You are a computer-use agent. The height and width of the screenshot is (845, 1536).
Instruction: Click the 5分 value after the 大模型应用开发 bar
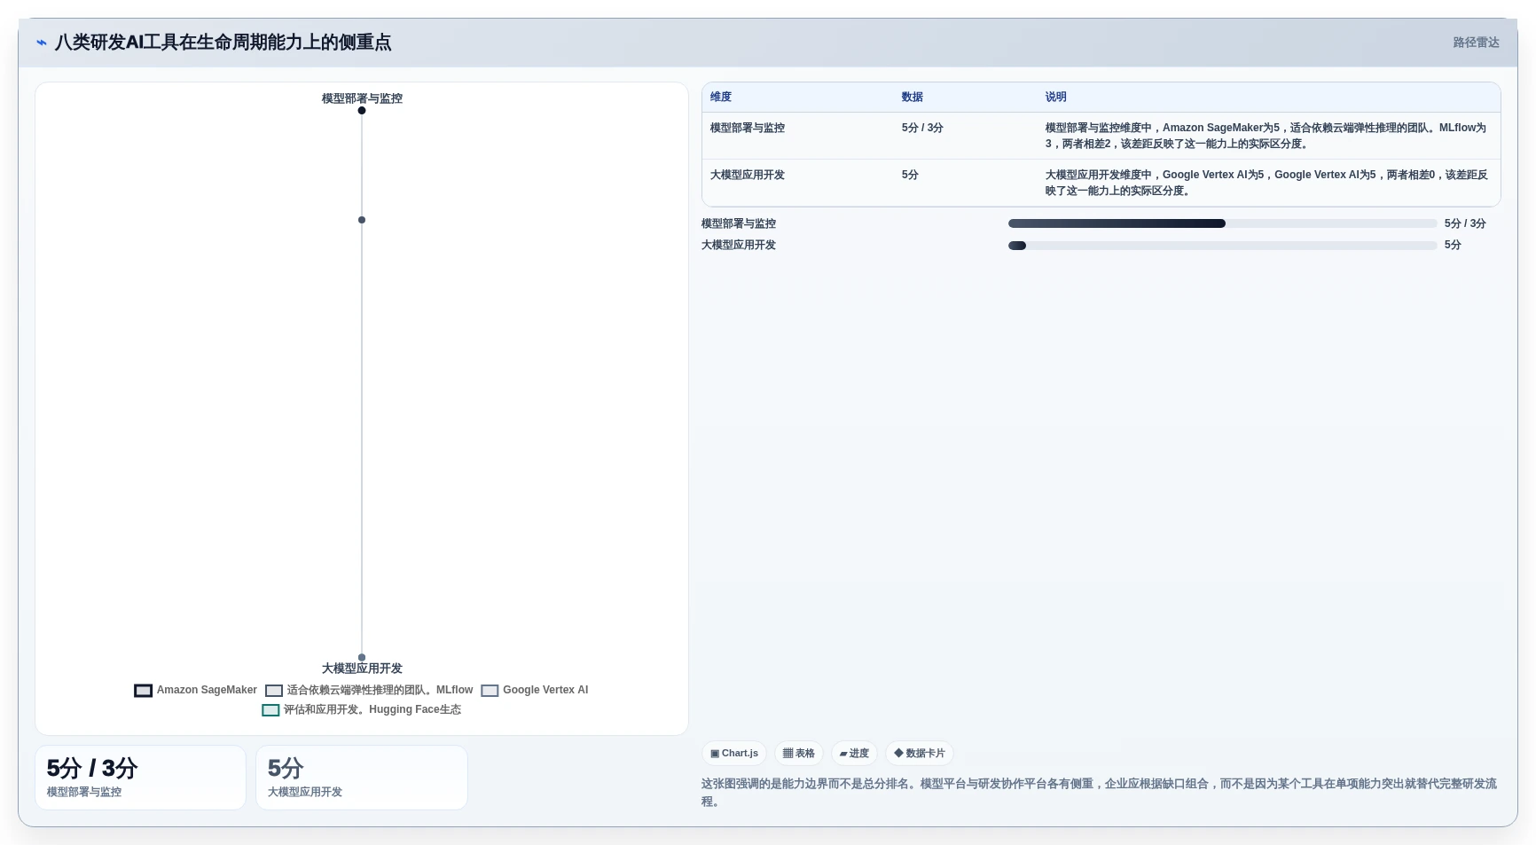(x=1453, y=245)
